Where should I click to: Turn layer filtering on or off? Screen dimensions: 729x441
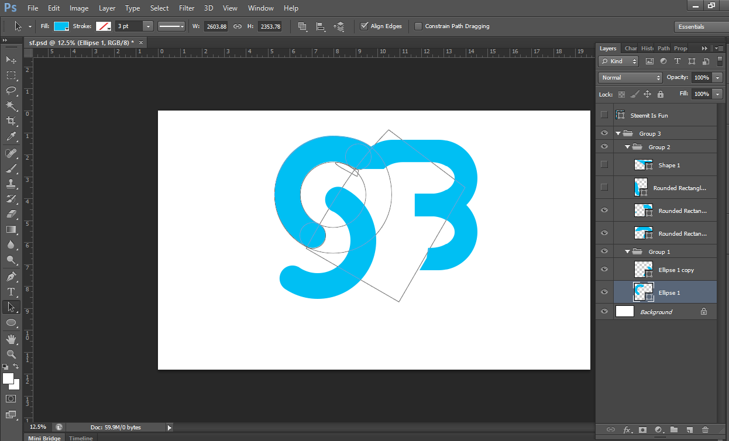coord(718,62)
